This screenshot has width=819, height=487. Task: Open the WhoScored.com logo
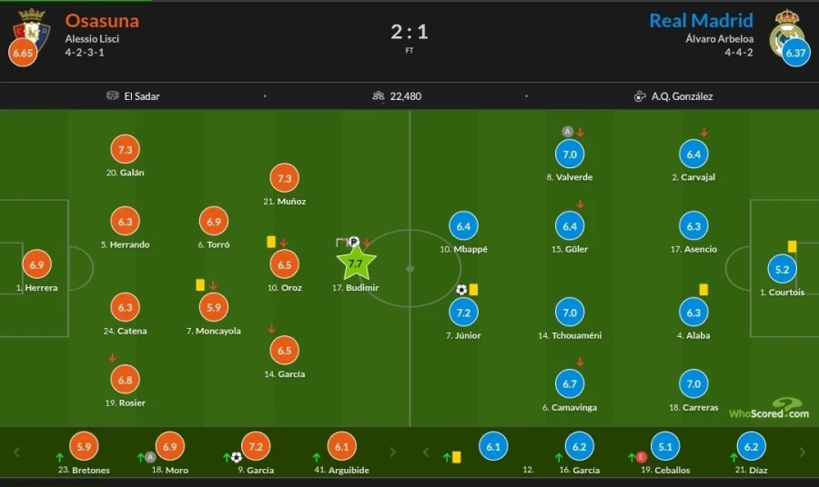tap(768, 409)
